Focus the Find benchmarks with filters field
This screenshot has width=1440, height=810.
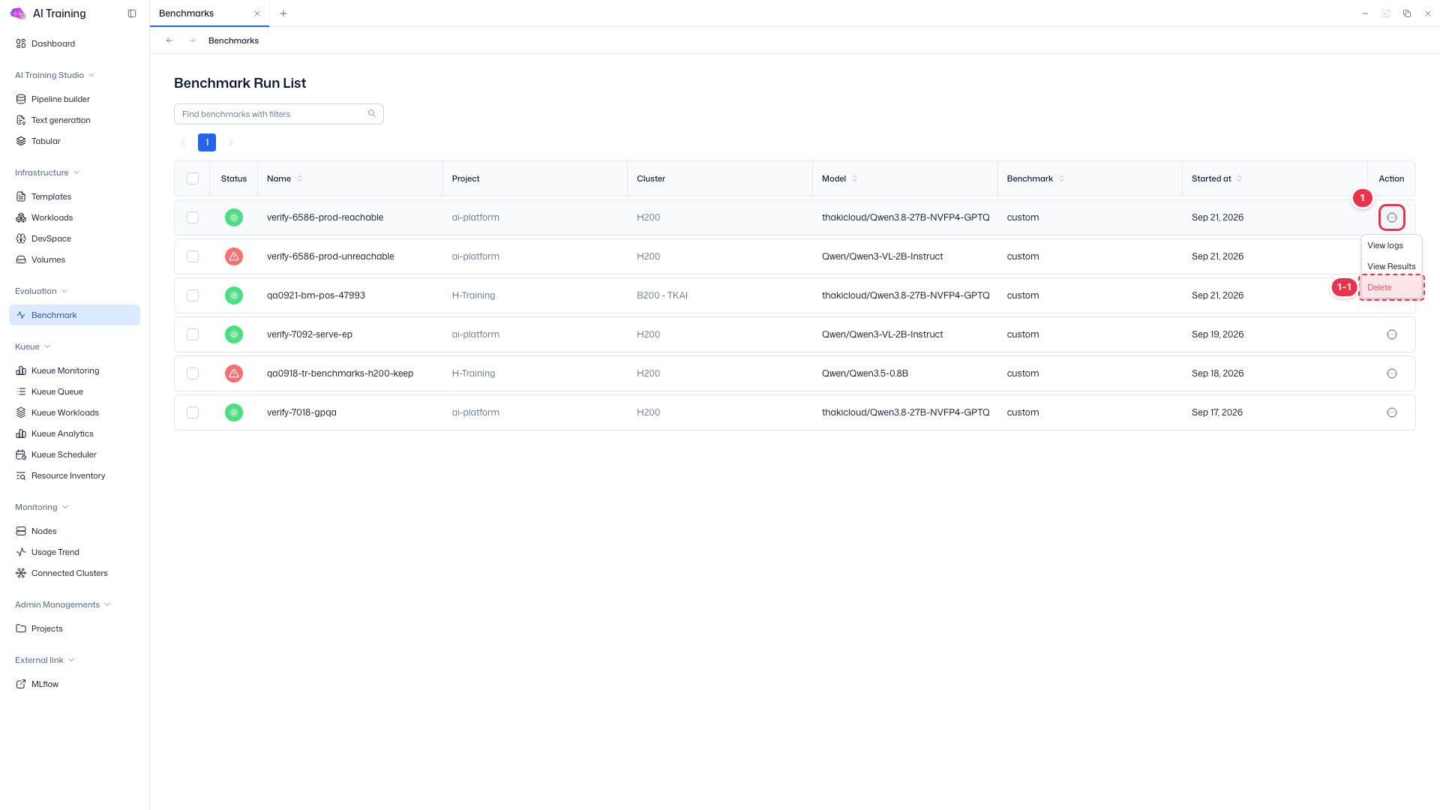point(279,114)
